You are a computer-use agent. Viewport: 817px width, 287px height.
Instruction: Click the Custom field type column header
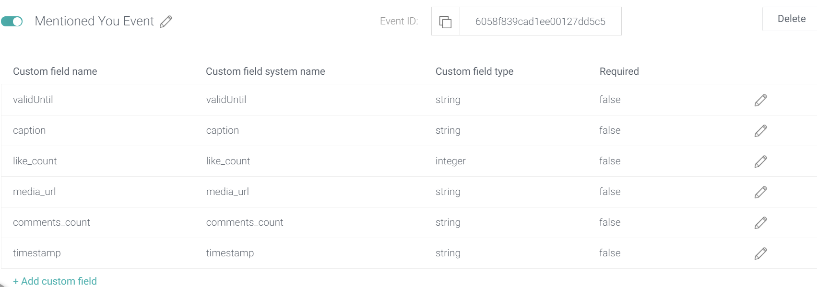(474, 71)
